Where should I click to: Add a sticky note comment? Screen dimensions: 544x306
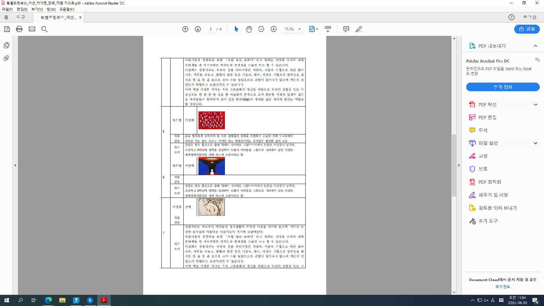346,29
